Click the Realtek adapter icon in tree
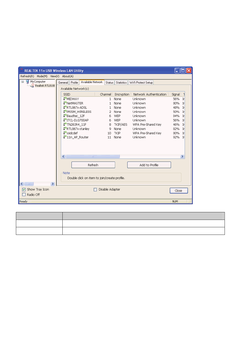 [x=32, y=86]
